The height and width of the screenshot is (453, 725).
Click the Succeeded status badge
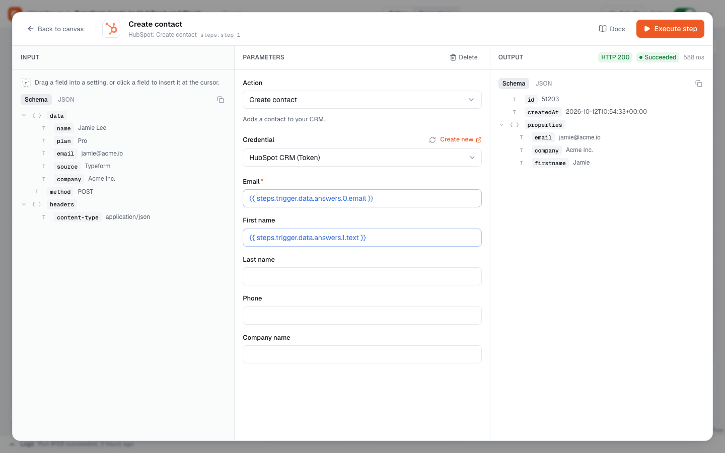pyautogui.click(x=658, y=57)
